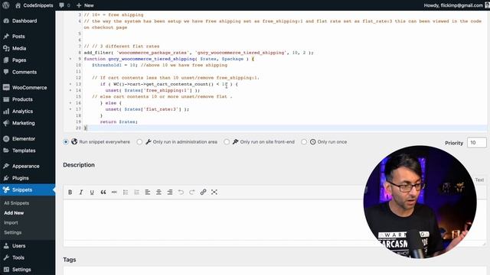Click the add_filter code line 8

tap(198, 53)
